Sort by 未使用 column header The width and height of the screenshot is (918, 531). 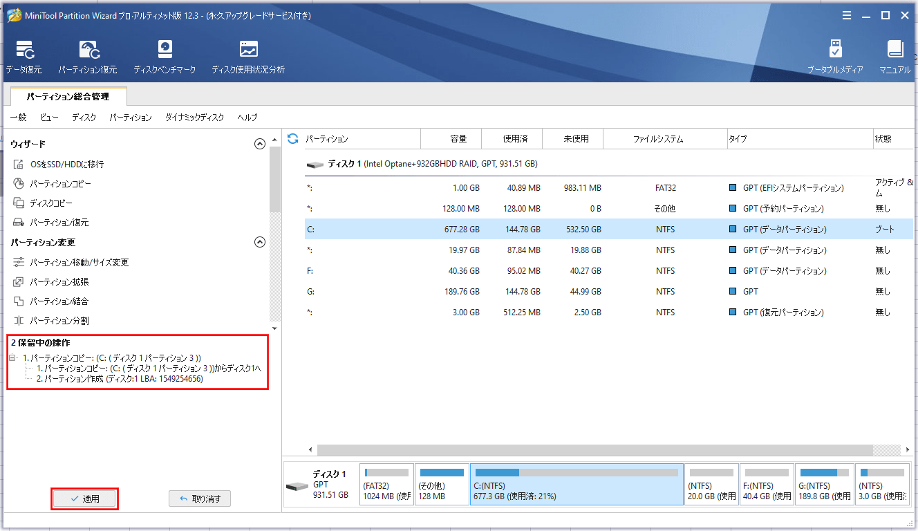pyautogui.click(x=573, y=139)
